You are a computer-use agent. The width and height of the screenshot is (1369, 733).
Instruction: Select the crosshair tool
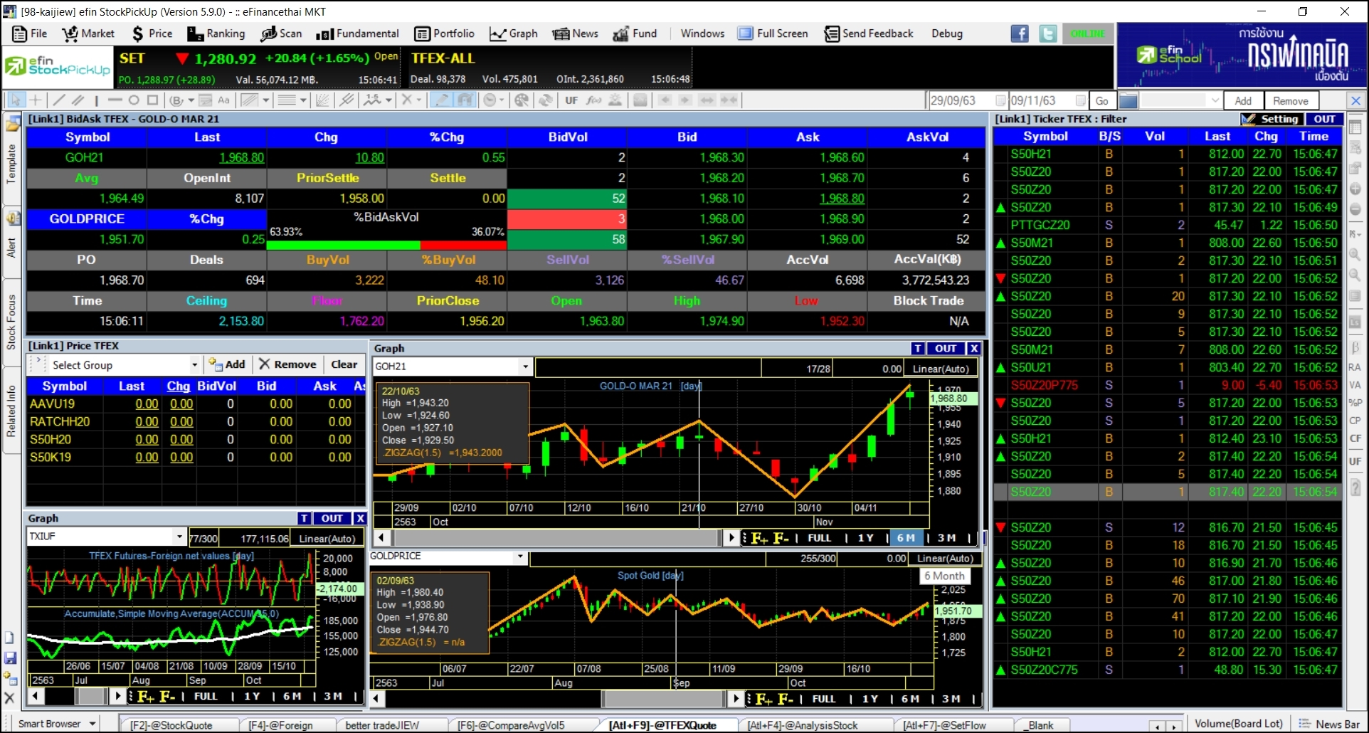36,100
